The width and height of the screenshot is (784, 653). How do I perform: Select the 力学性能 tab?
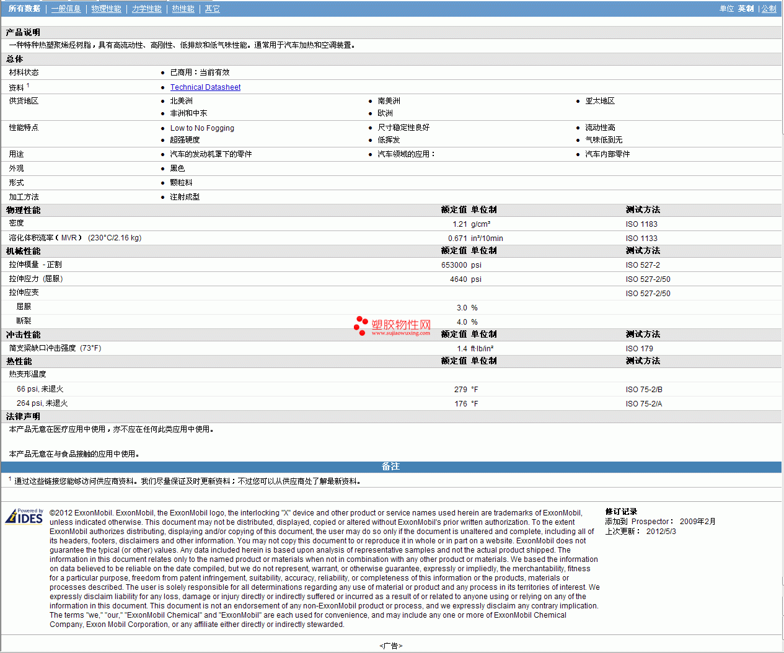(x=146, y=9)
